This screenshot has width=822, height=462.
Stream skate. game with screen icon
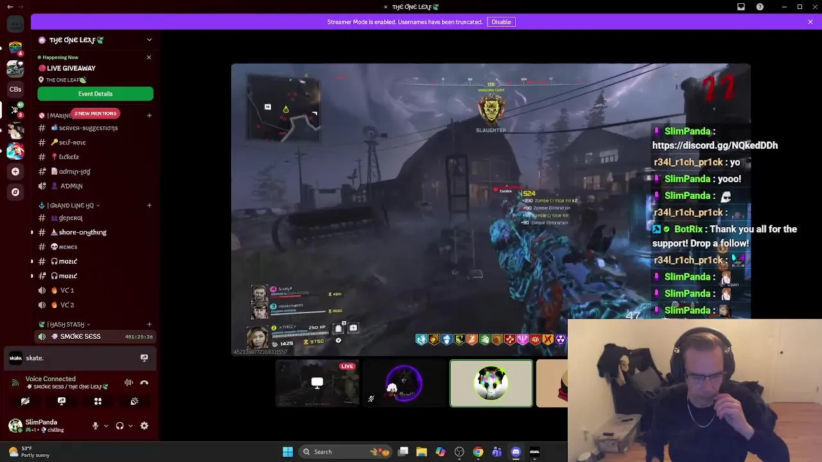[x=144, y=357]
